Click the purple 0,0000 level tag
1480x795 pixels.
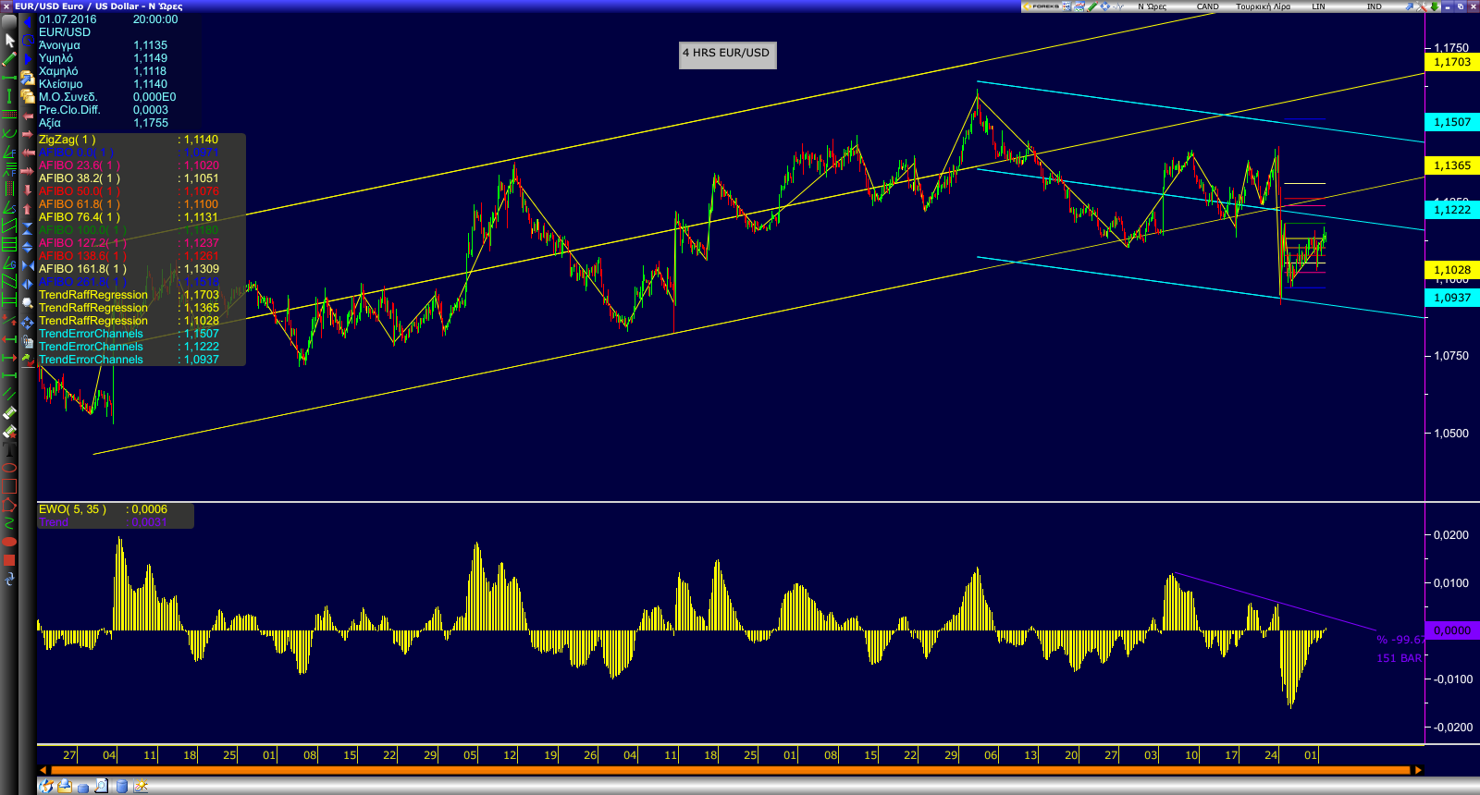click(x=1451, y=630)
